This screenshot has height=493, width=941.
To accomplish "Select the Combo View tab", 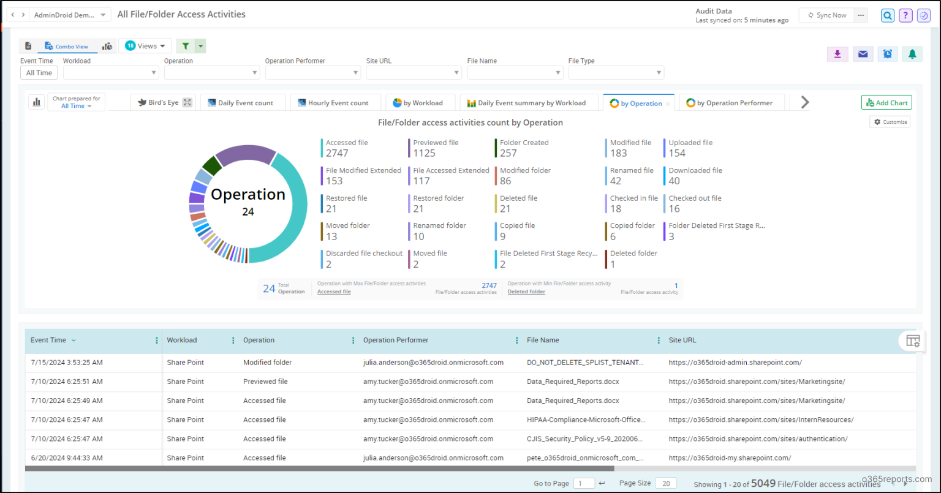I will click(x=67, y=46).
